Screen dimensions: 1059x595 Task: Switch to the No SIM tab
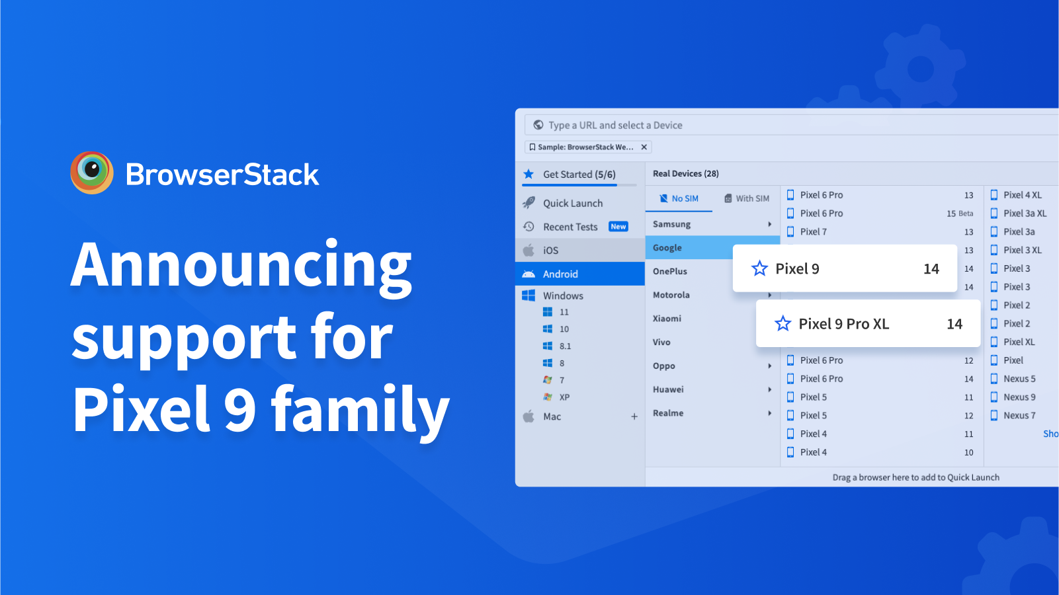click(x=679, y=198)
